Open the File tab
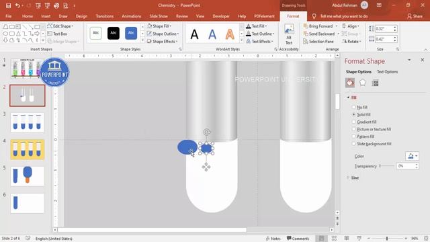 [9, 16]
